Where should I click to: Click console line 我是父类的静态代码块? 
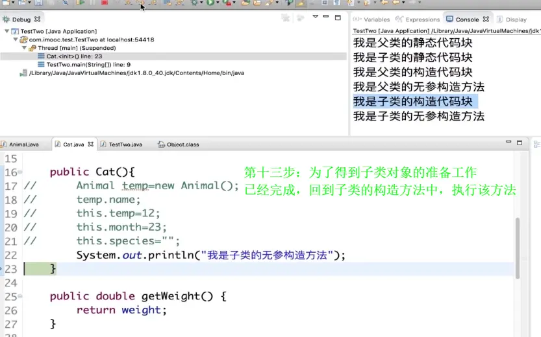coord(412,43)
